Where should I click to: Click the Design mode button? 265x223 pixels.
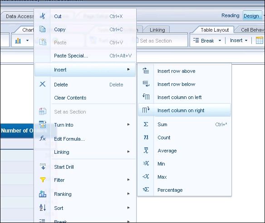coord(252,15)
